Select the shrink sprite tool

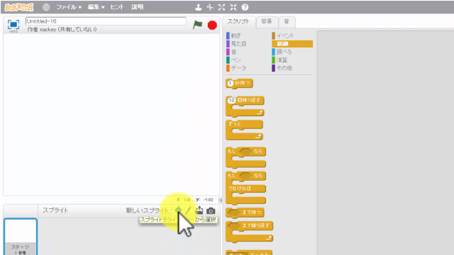coord(233,7)
